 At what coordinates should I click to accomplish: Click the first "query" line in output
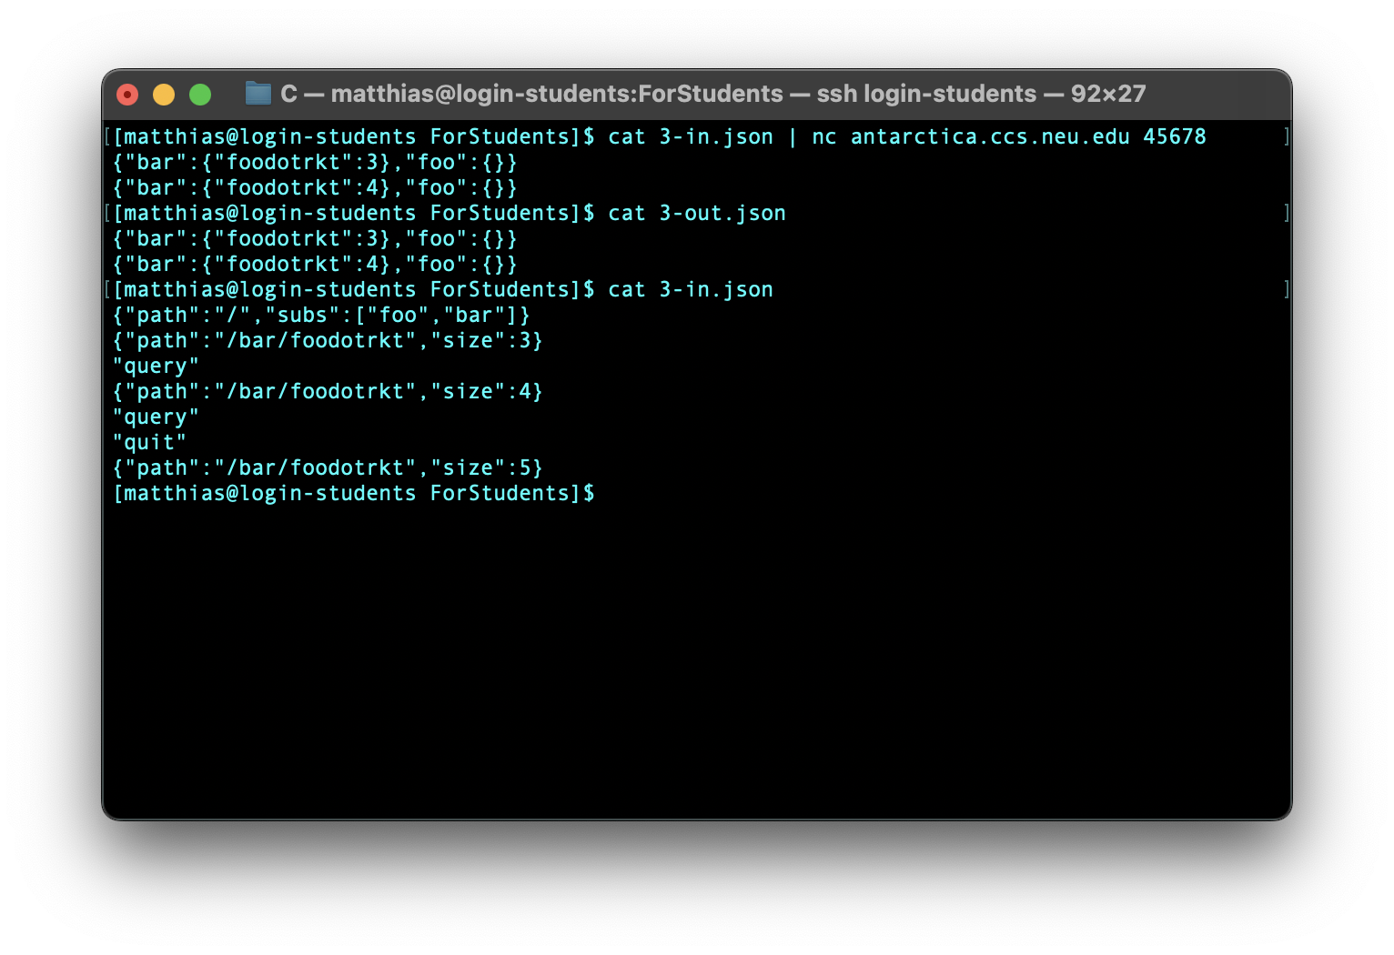click(156, 366)
